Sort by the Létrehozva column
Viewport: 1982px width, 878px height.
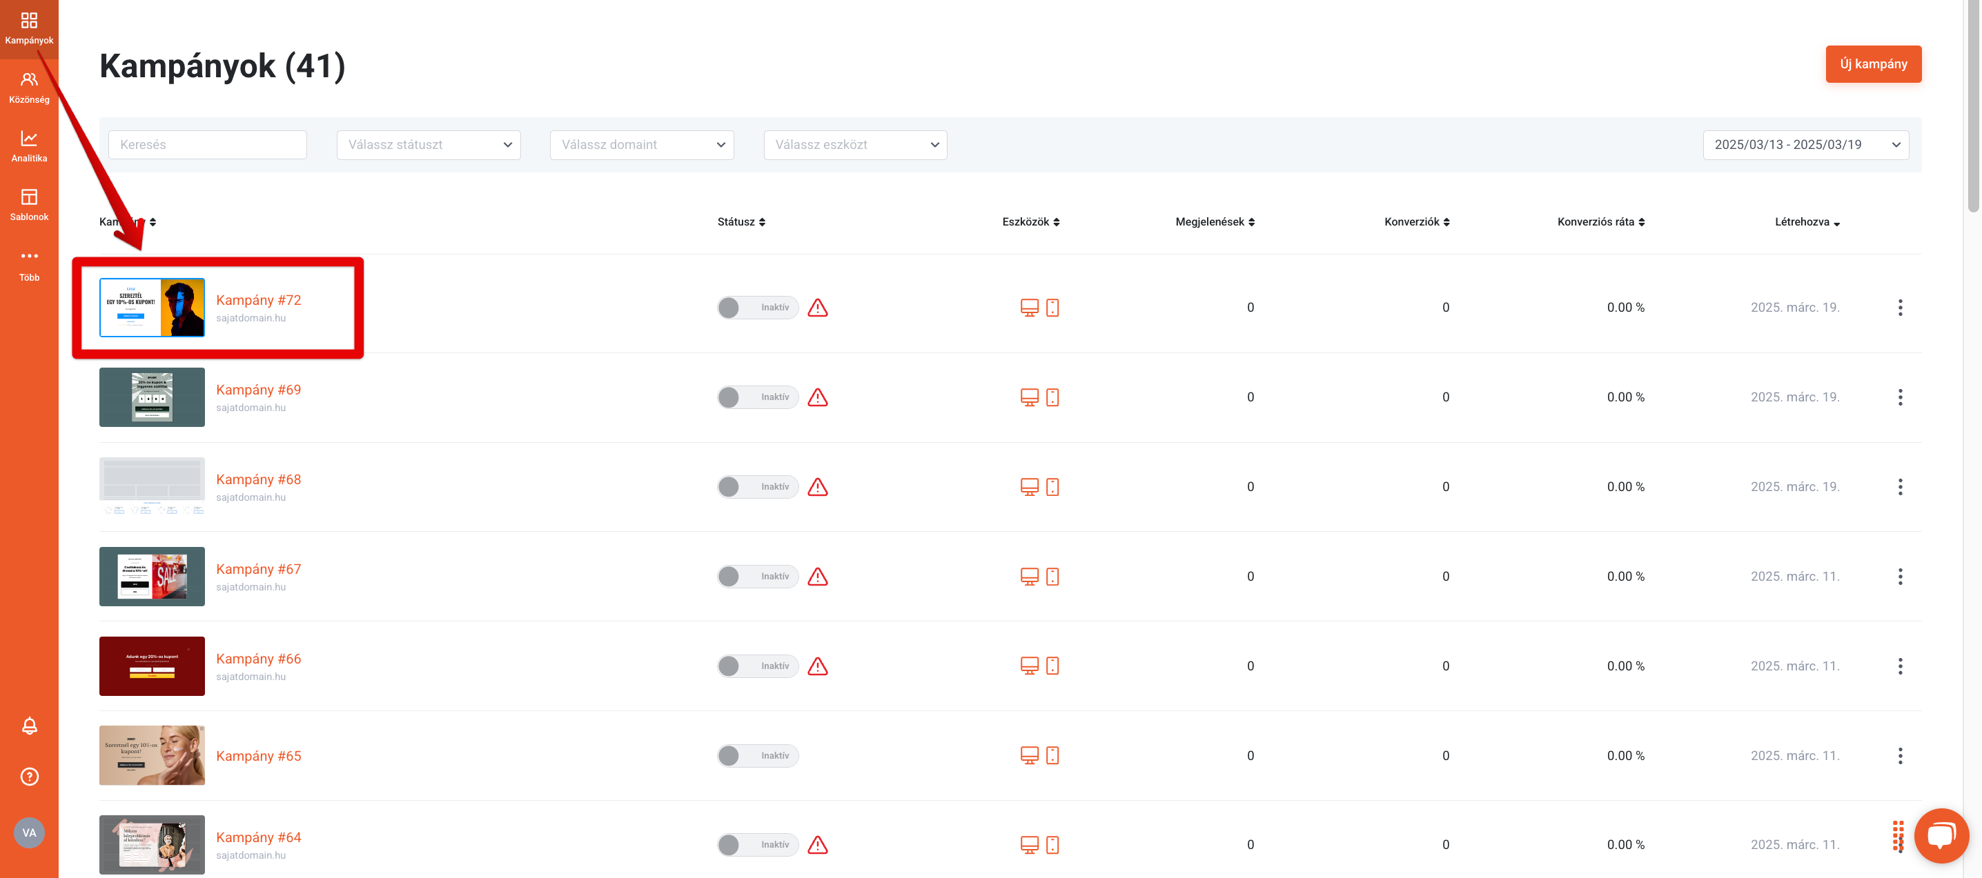[1807, 222]
